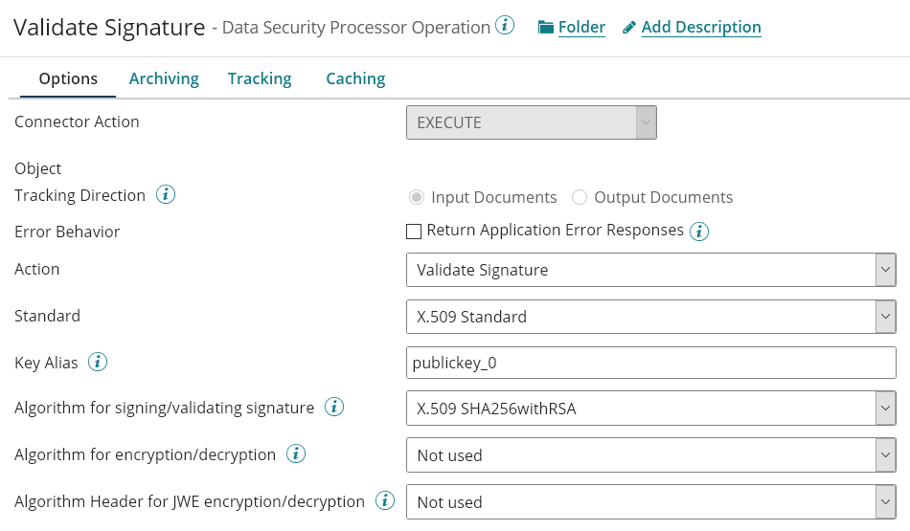Click the Add Description link

tap(701, 28)
